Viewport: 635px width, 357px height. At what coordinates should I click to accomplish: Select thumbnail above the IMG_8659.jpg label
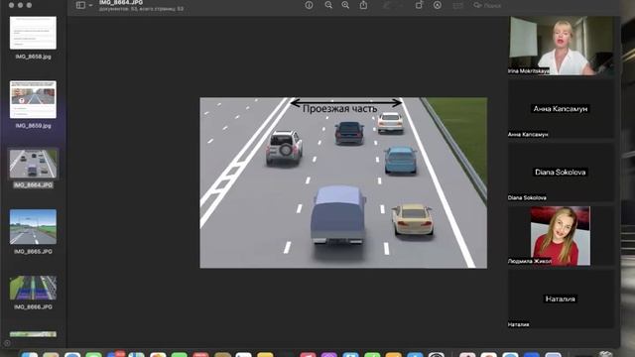[x=33, y=99]
